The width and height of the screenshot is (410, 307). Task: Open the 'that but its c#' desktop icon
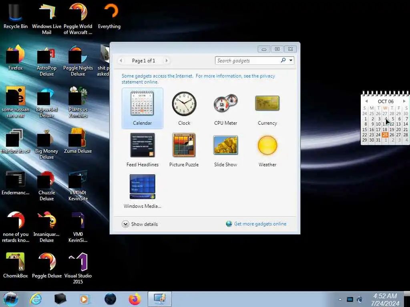(x=16, y=141)
